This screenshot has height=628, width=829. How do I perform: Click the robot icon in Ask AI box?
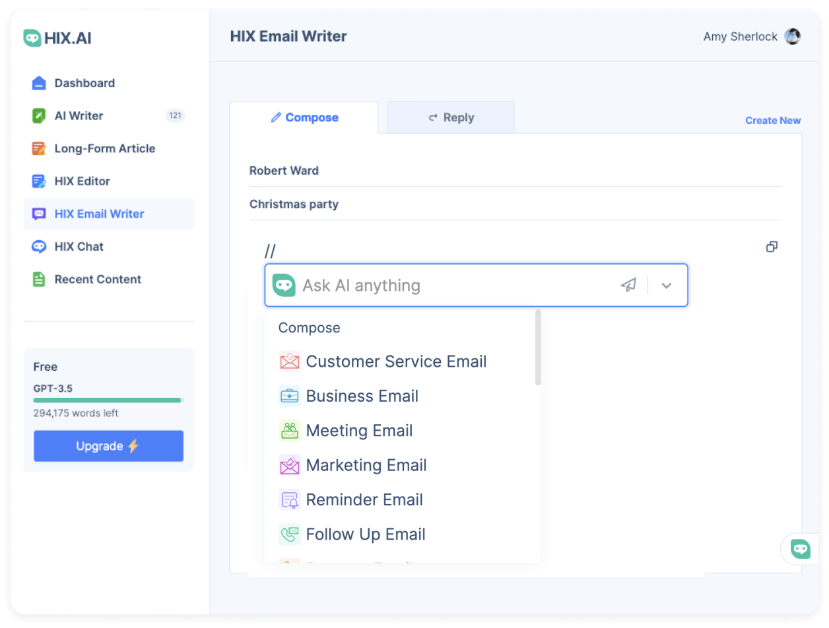click(x=284, y=285)
